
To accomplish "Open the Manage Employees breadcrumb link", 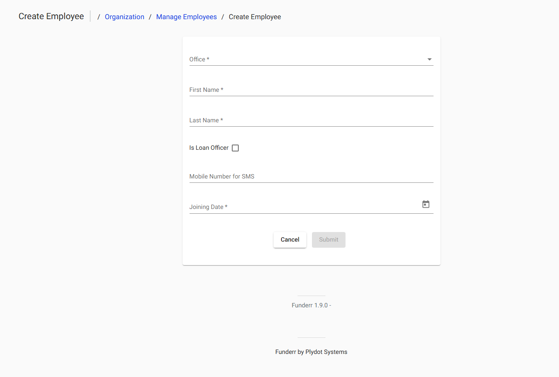I will 186,17.
